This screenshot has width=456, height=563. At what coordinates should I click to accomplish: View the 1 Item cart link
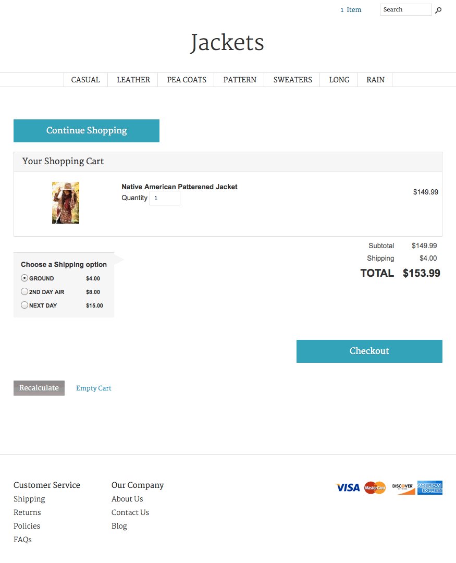351,10
